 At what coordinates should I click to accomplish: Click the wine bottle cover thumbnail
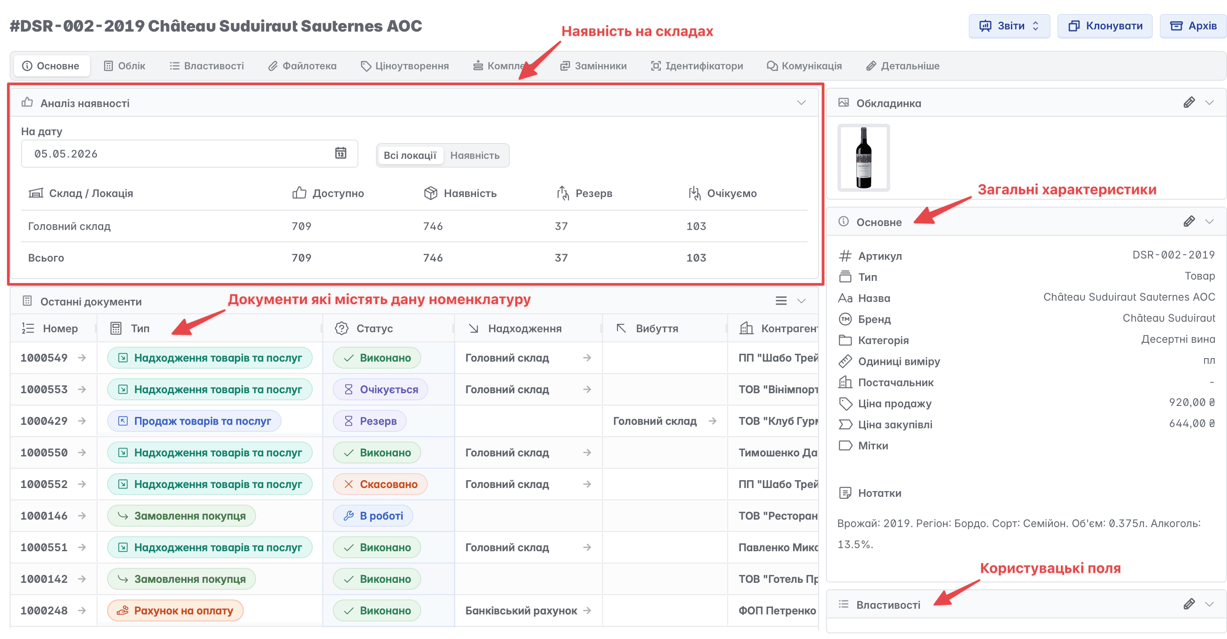pos(863,158)
